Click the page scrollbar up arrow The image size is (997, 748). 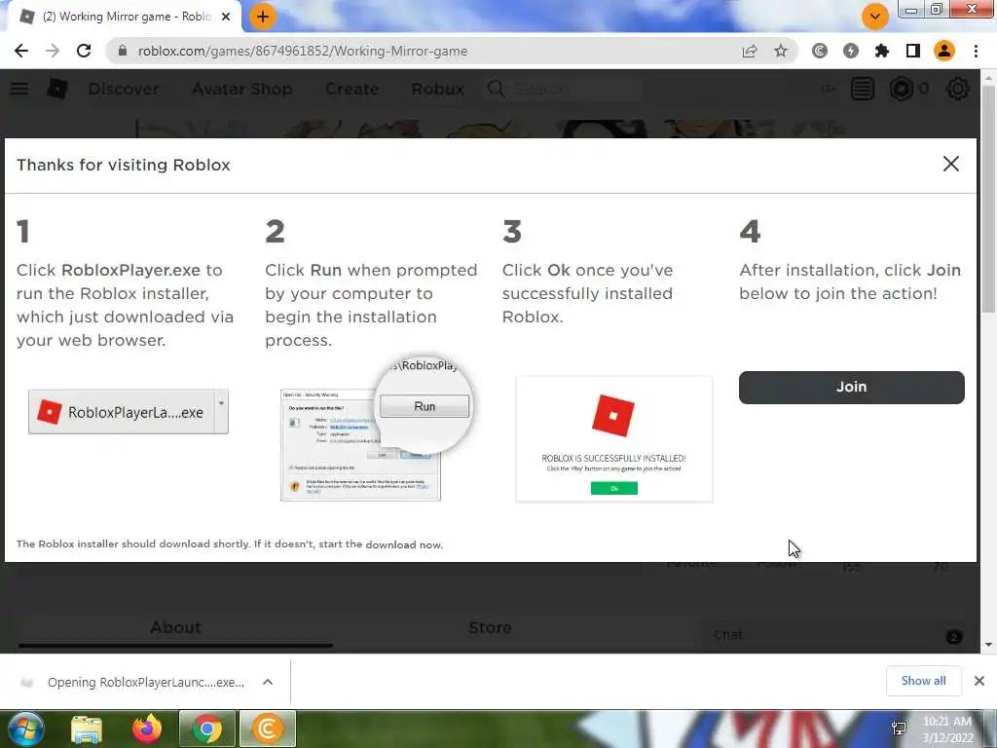(x=988, y=77)
